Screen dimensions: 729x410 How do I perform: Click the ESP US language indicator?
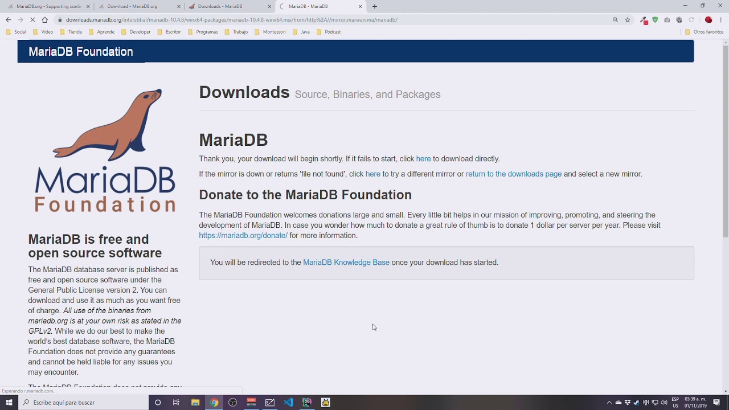[675, 403]
